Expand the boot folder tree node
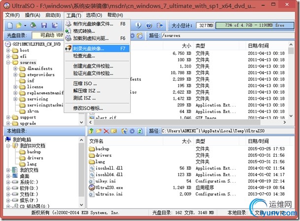 point(8,50)
